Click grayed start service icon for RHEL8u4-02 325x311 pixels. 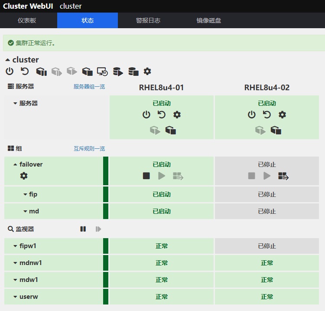[260, 131]
